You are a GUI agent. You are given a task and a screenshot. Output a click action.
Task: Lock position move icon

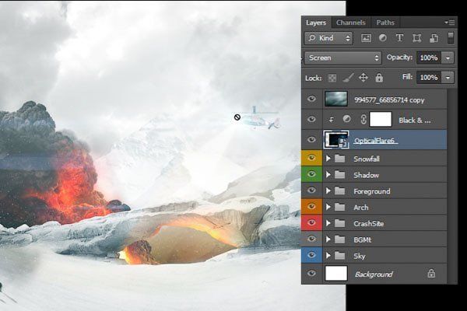click(x=363, y=78)
